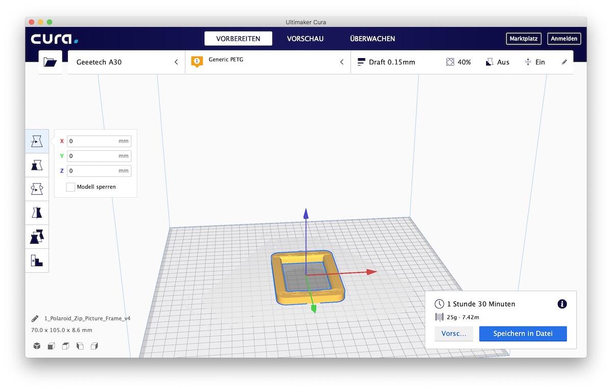This screenshot has height=391, width=612.
Task: Switch to front view cube icon
Action: 51,346
